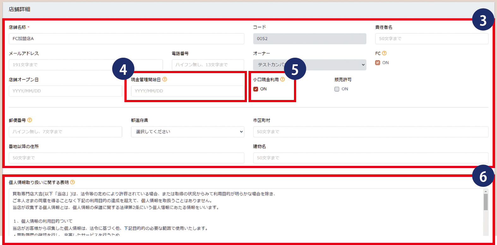Screen dimensions: 497x245
Task: Click the 店舗名称 field containing FC加盟店A
Action: click(x=126, y=39)
